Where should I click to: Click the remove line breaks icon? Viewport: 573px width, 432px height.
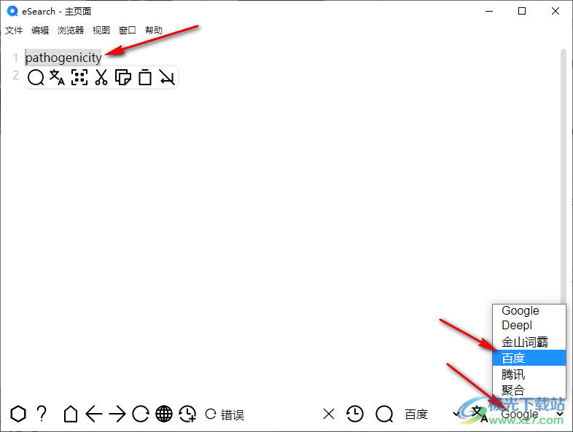(x=167, y=77)
